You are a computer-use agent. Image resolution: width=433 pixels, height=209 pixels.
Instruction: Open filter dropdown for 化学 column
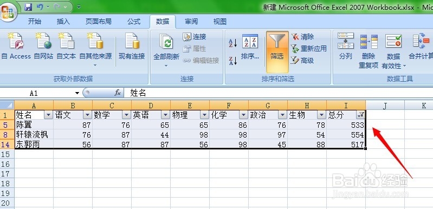[x=243, y=115]
